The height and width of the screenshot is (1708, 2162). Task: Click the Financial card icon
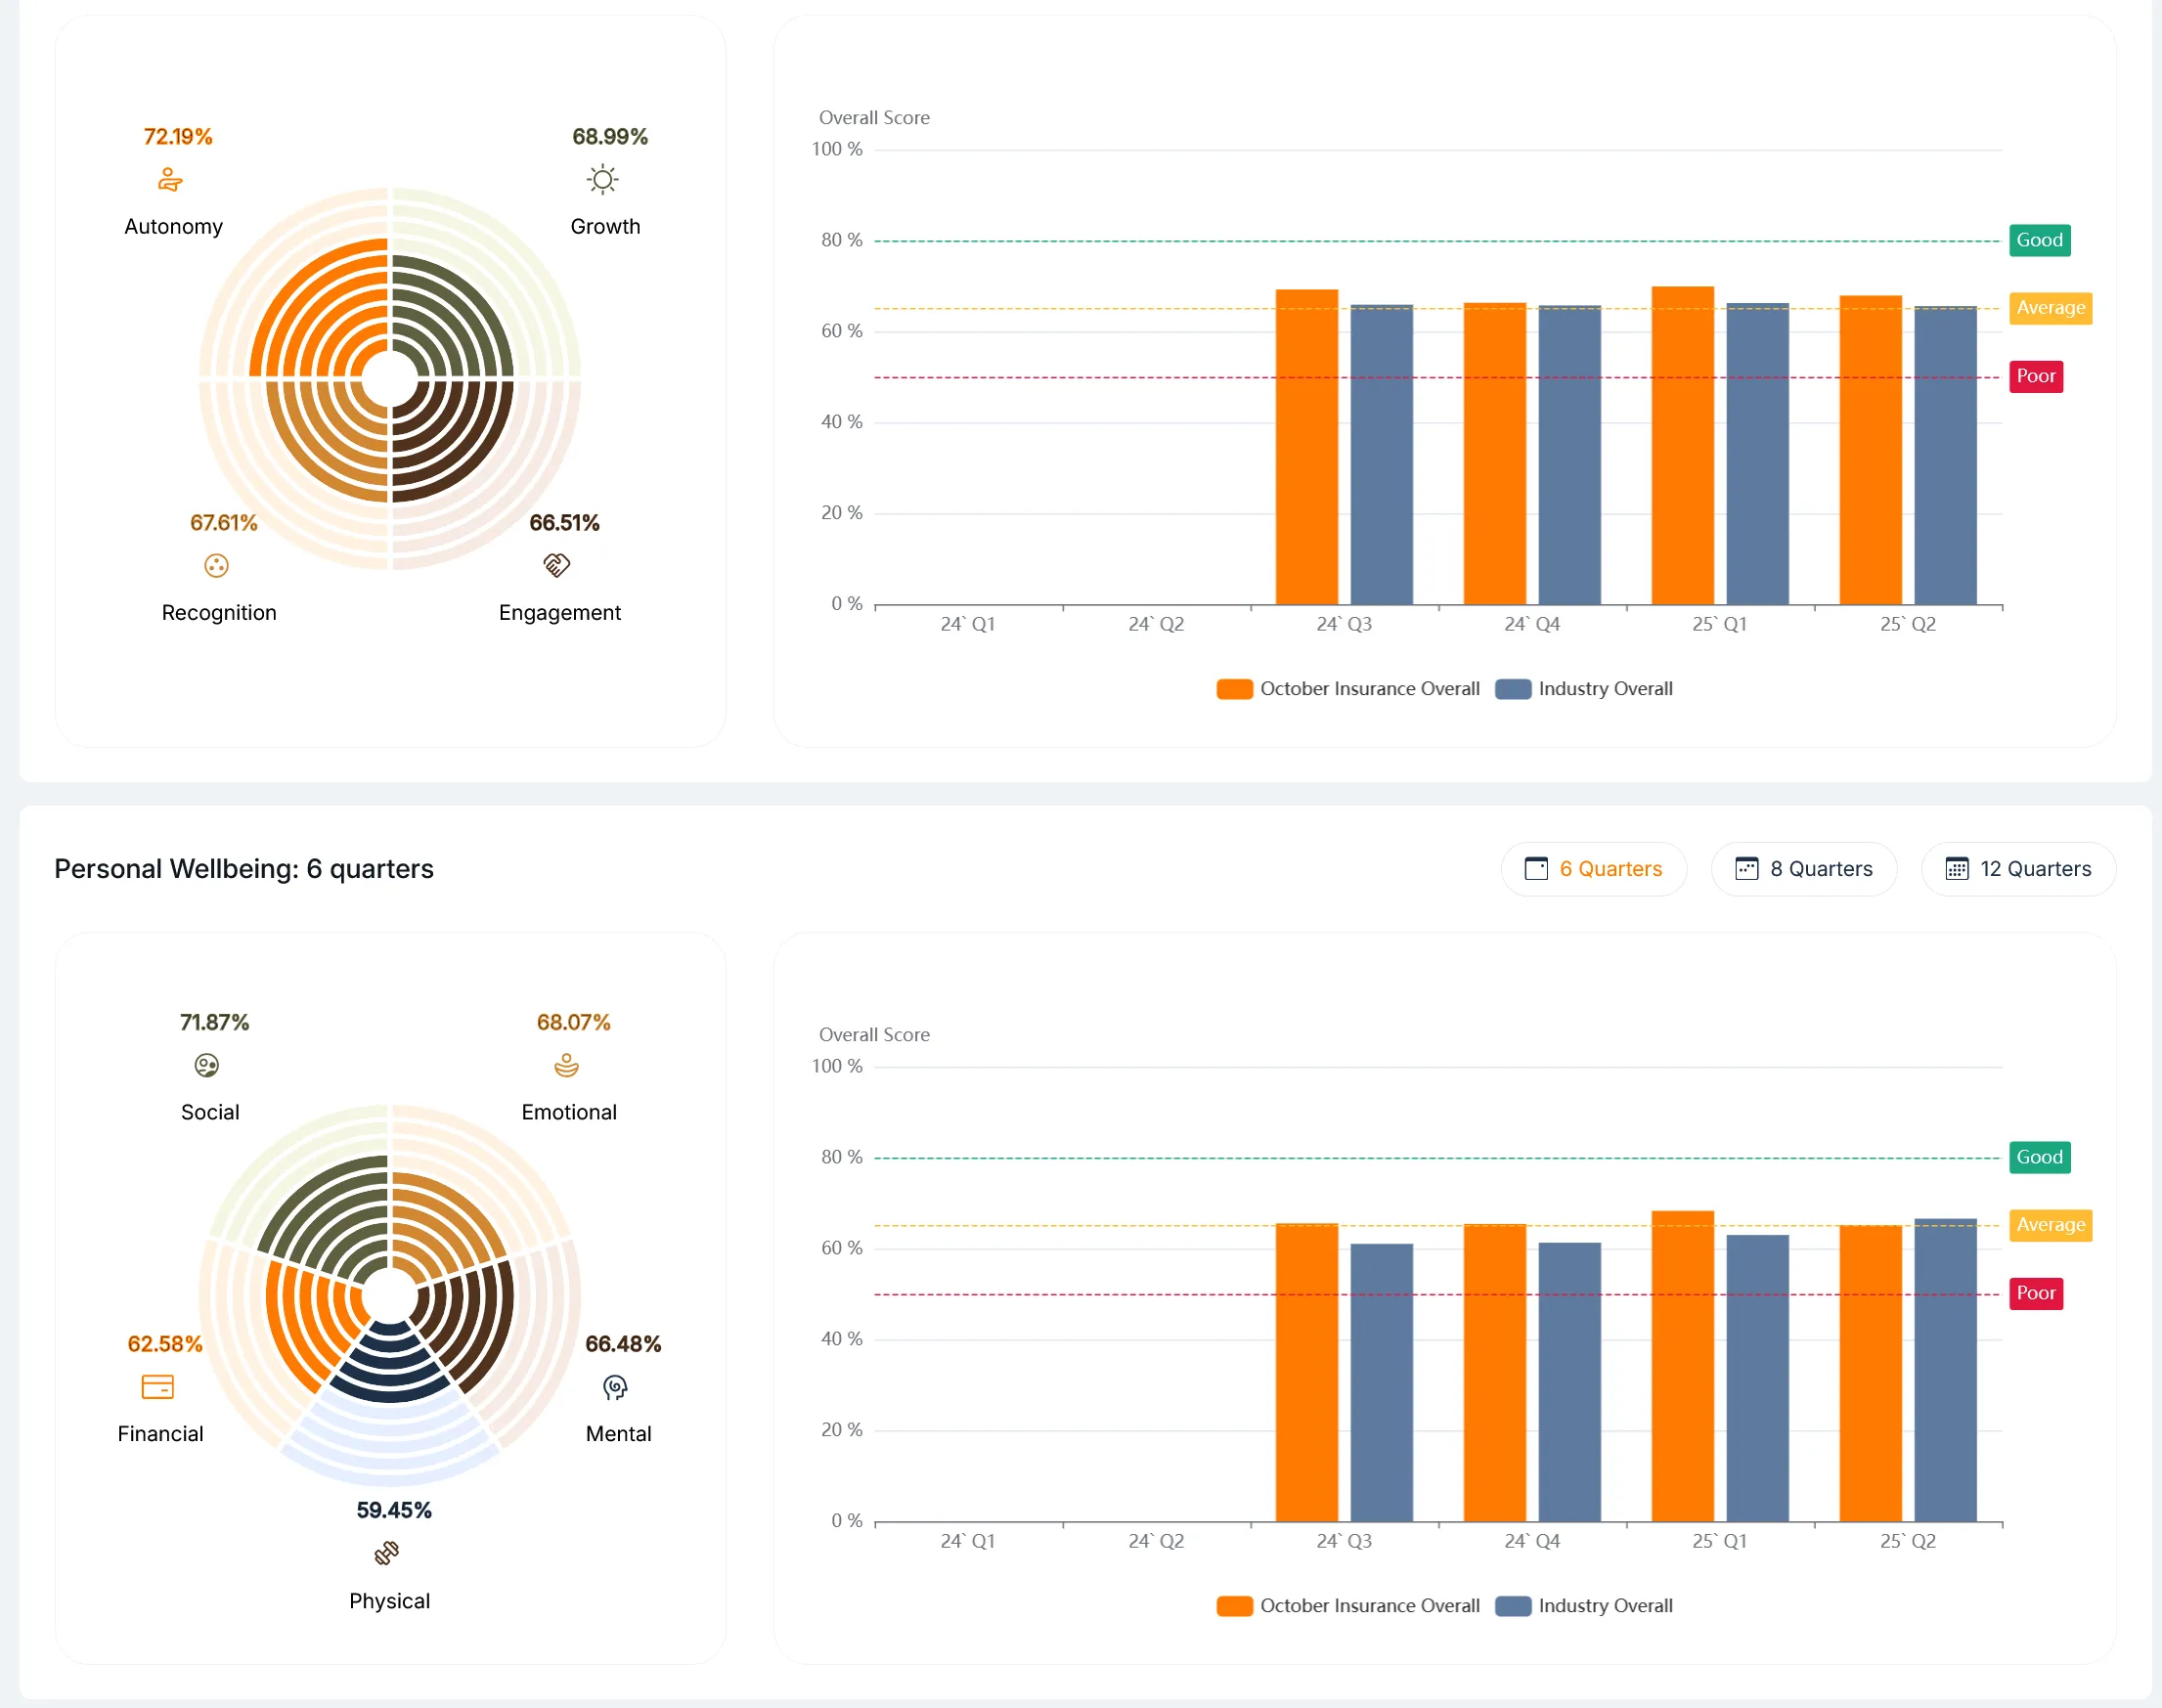pos(158,1387)
